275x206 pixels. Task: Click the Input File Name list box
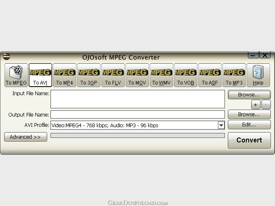coord(137,99)
